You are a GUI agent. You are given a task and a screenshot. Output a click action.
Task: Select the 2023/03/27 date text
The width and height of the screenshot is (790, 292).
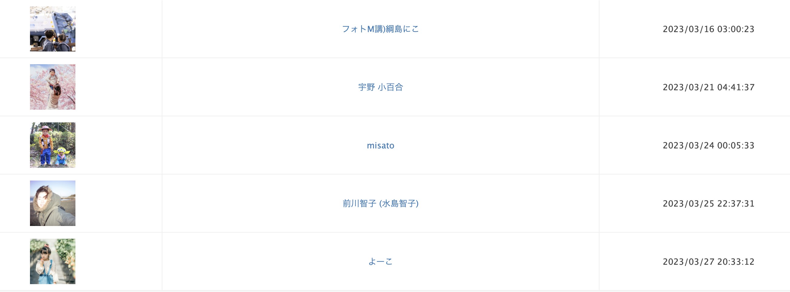[x=689, y=262]
